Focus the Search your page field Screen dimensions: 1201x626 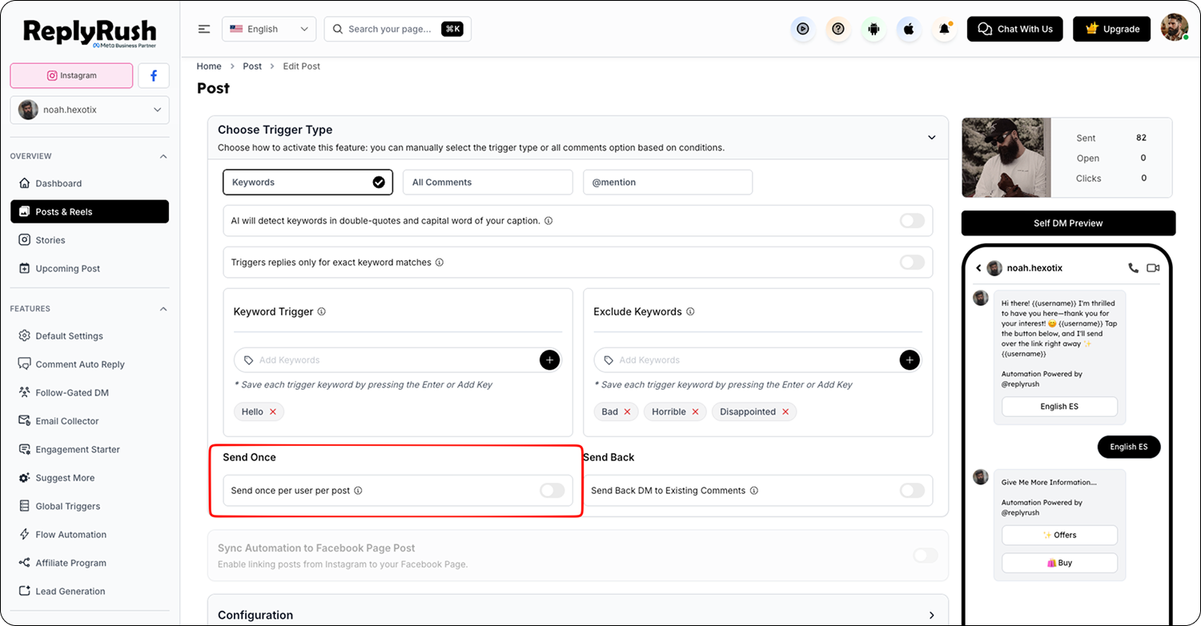click(398, 29)
